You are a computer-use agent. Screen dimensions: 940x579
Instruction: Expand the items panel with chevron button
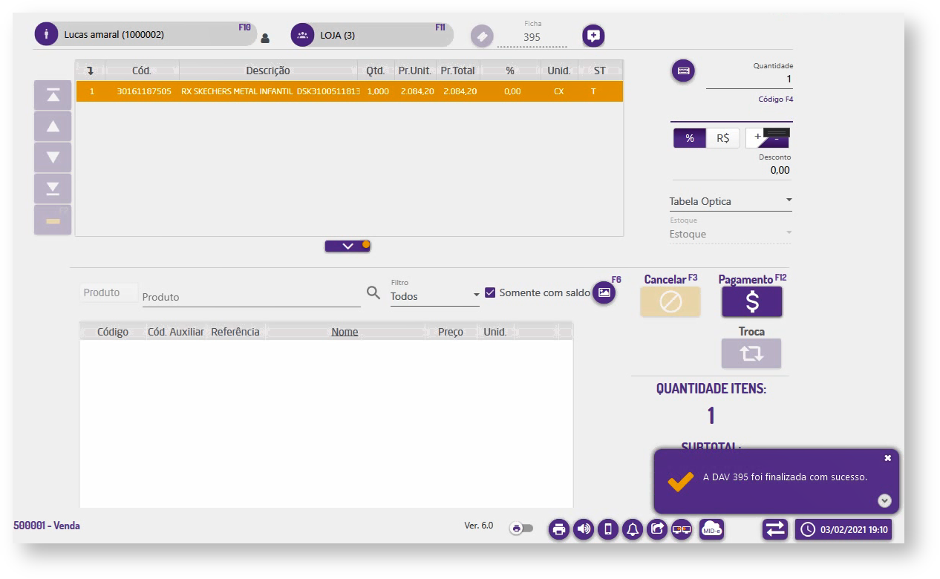point(347,246)
